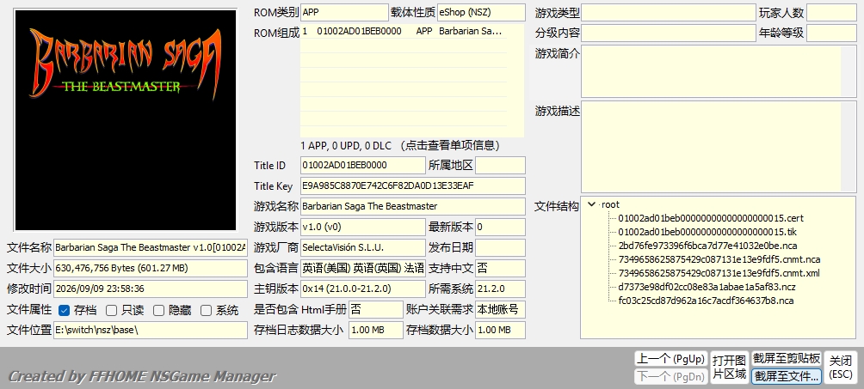Click the 游戏版本 field showing v1.0 (v0)
This screenshot has height=389, width=864.
click(363, 227)
